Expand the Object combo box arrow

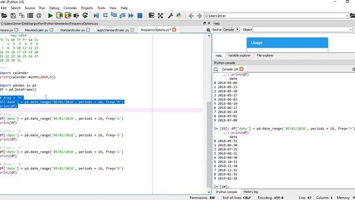pyautogui.click(x=351, y=29)
